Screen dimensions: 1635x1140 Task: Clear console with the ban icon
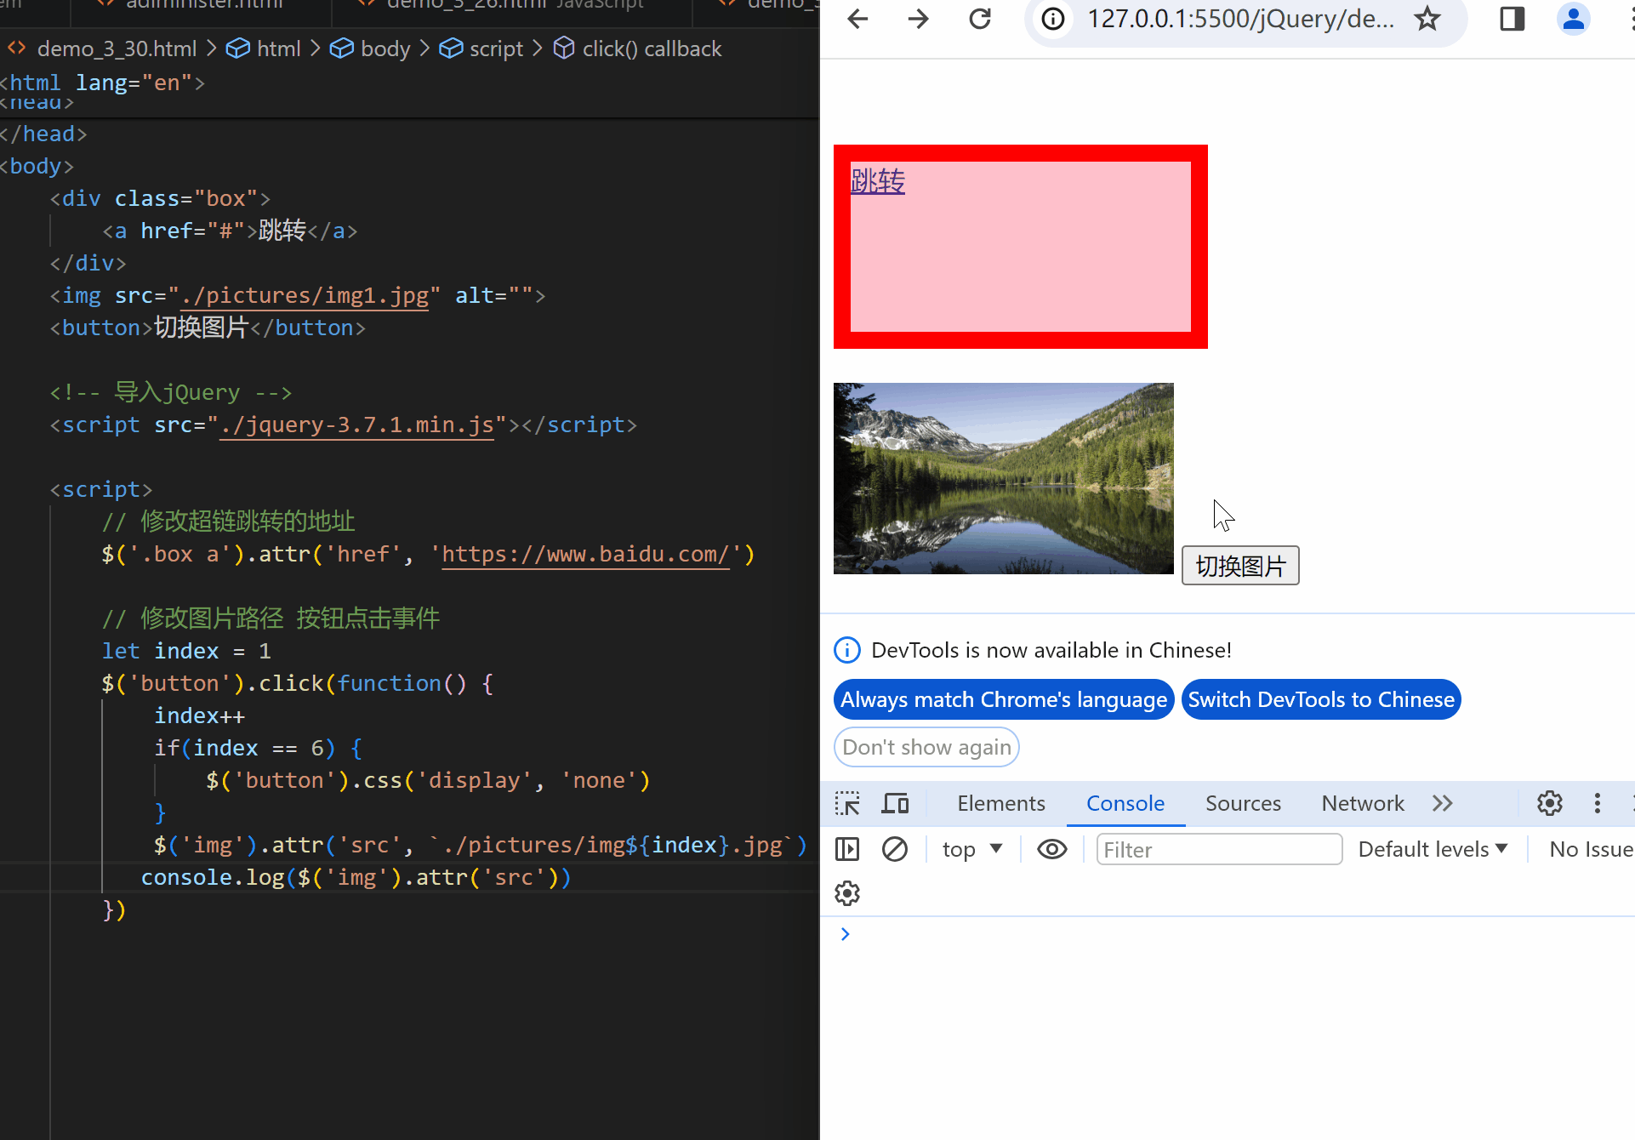(895, 849)
